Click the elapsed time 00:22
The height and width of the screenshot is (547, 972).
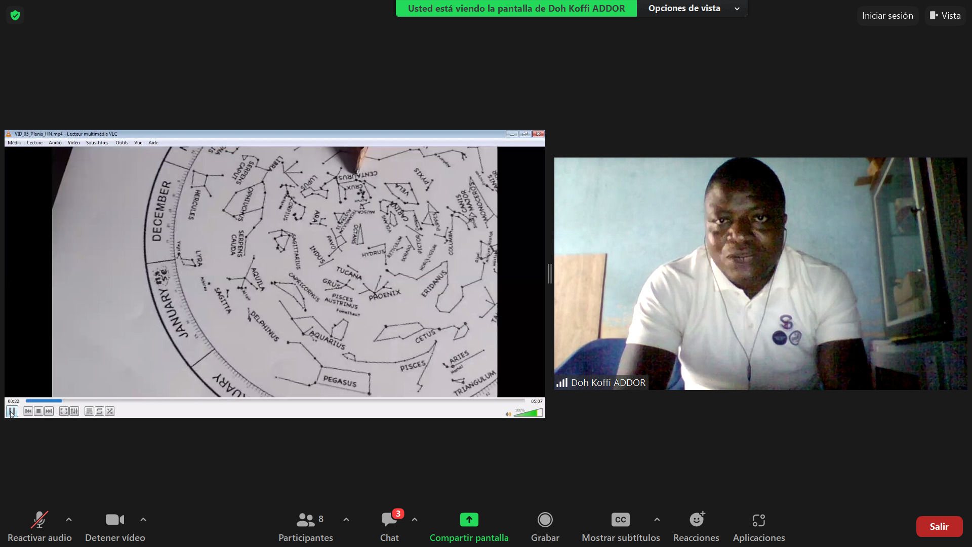pos(13,401)
